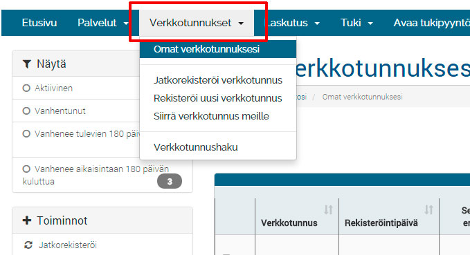Sort table by Rekisteröintipäivä column
The height and width of the screenshot is (255, 470).
428,209
